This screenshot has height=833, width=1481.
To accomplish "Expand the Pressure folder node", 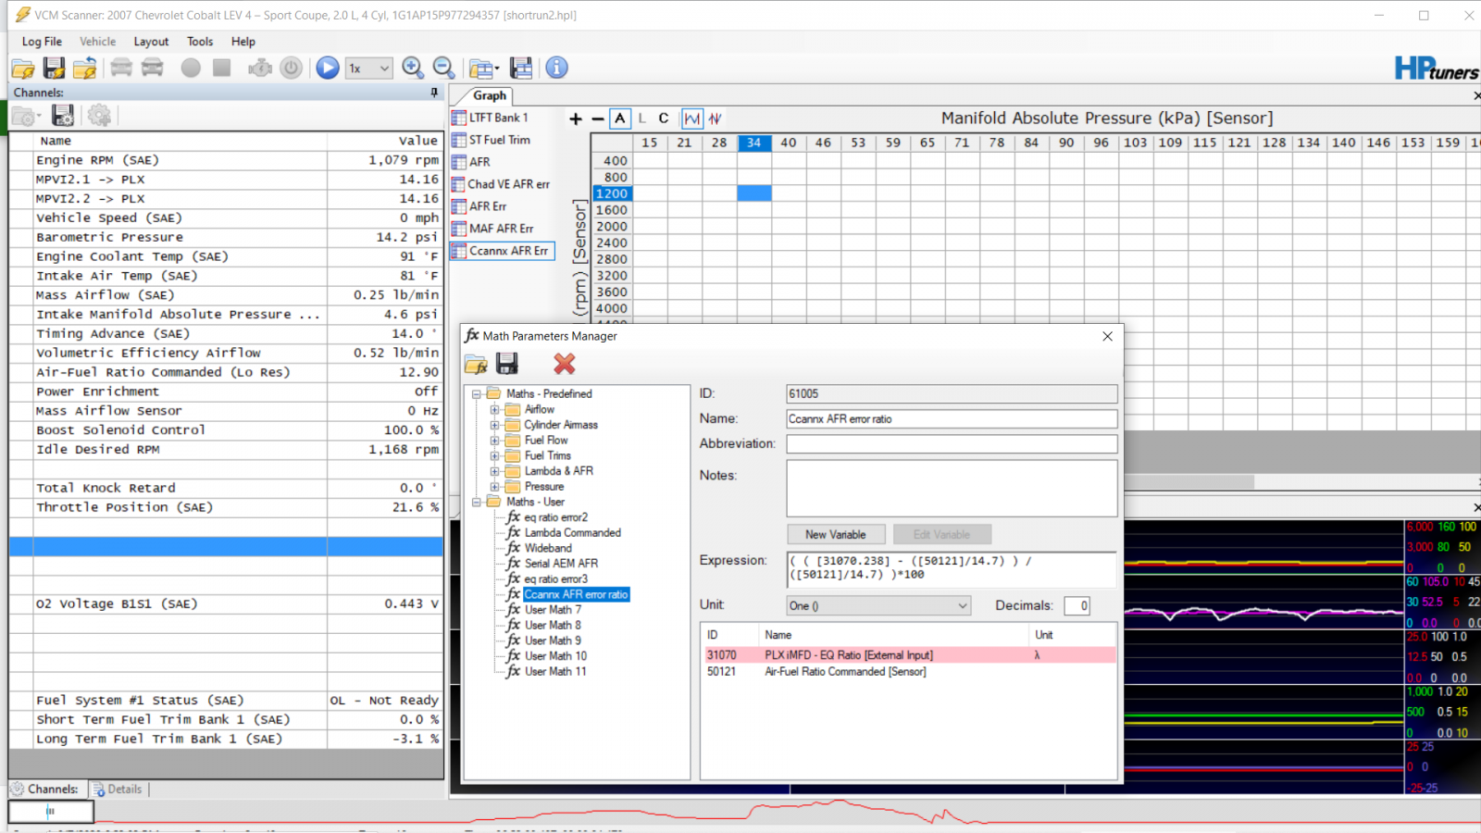I will pyautogui.click(x=494, y=487).
